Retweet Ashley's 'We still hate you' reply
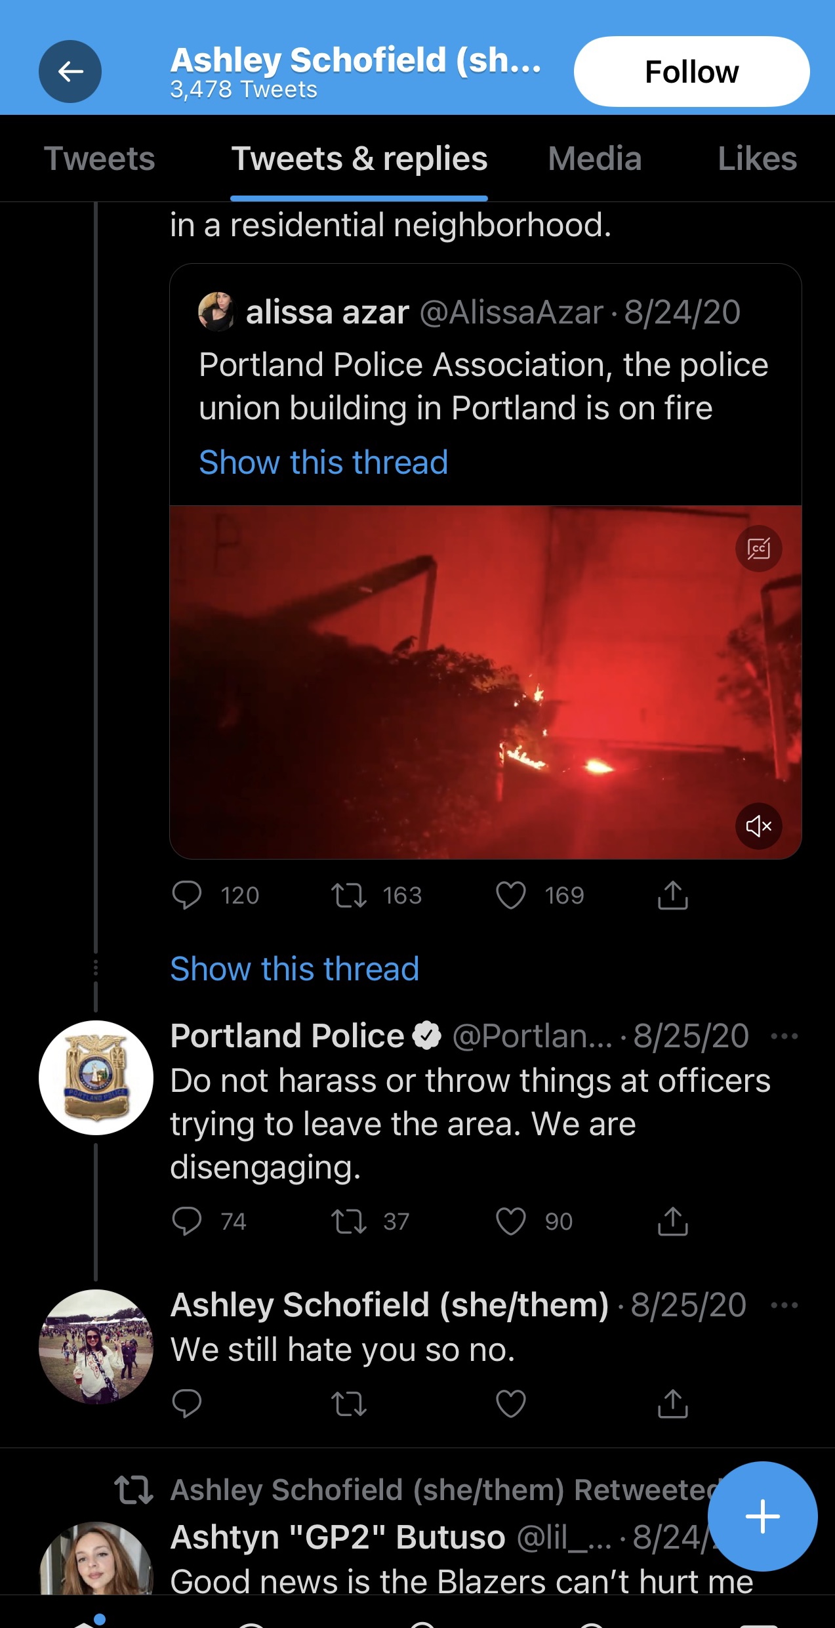The image size is (835, 1628). click(x=349, y=1404)
